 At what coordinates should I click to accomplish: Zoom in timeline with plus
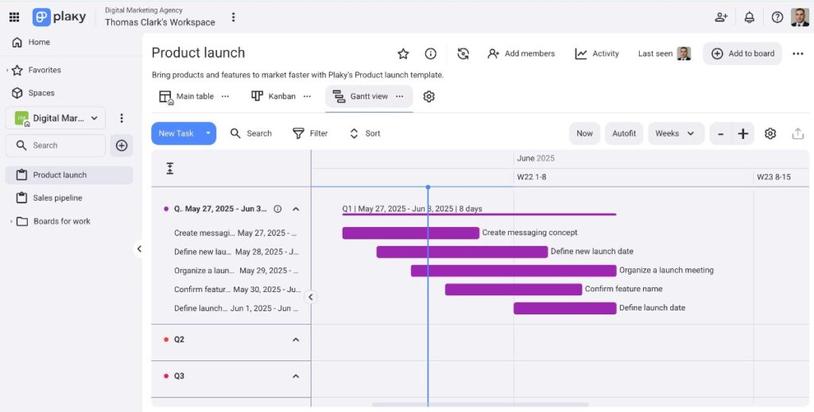click(x=743, y=133)
